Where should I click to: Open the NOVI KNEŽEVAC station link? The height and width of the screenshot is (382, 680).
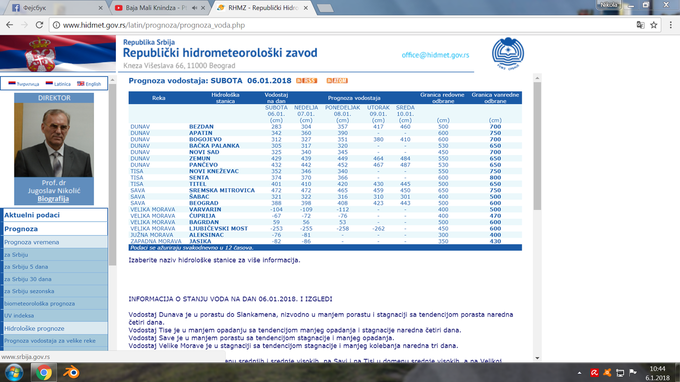click(x=214, y=171)
